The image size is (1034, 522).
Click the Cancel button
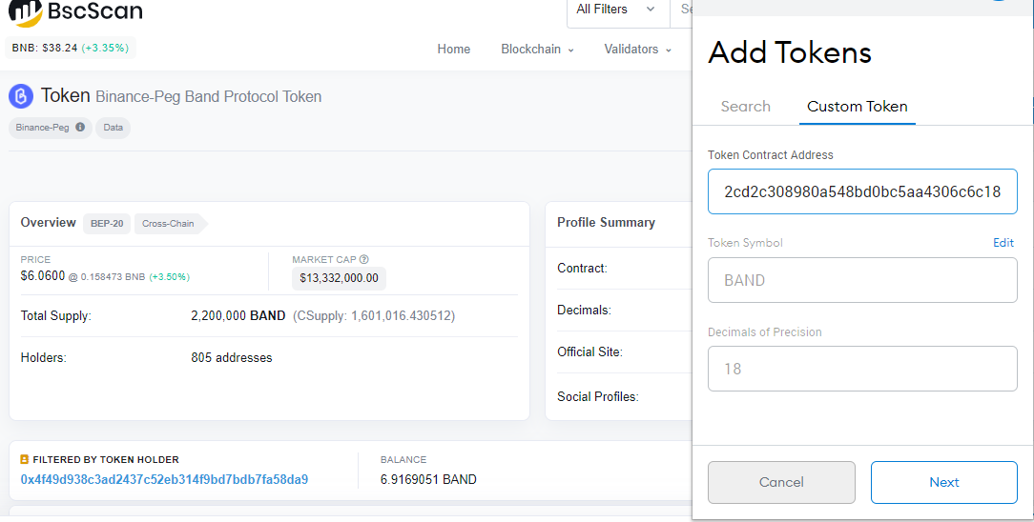click(781, 482)
